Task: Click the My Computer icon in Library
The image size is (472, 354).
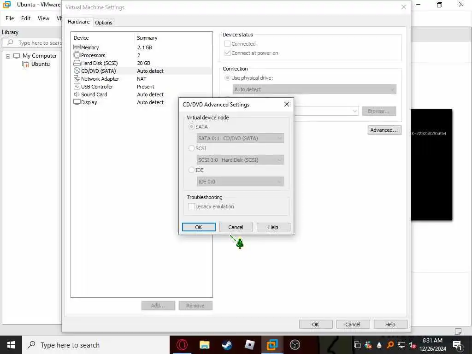Action: coord(17,56)
